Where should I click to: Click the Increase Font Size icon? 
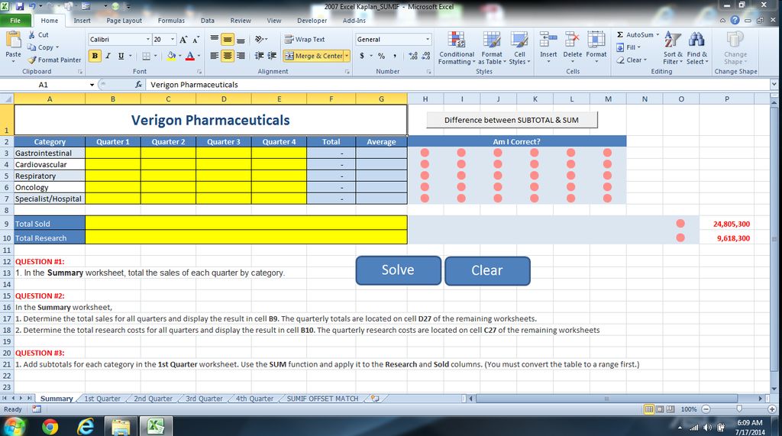click(x=183, y=40)
